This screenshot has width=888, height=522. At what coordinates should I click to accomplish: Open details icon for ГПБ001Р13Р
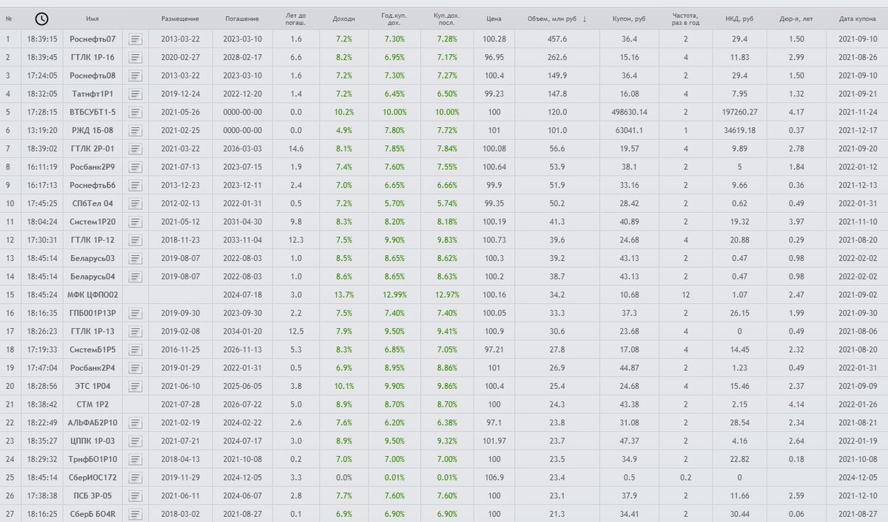[135, 313]
